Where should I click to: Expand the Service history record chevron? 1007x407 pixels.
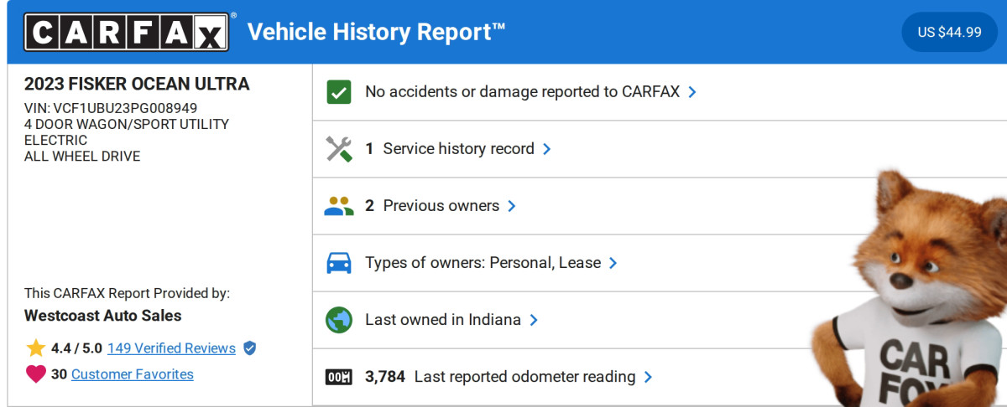[x=547, y=149]
